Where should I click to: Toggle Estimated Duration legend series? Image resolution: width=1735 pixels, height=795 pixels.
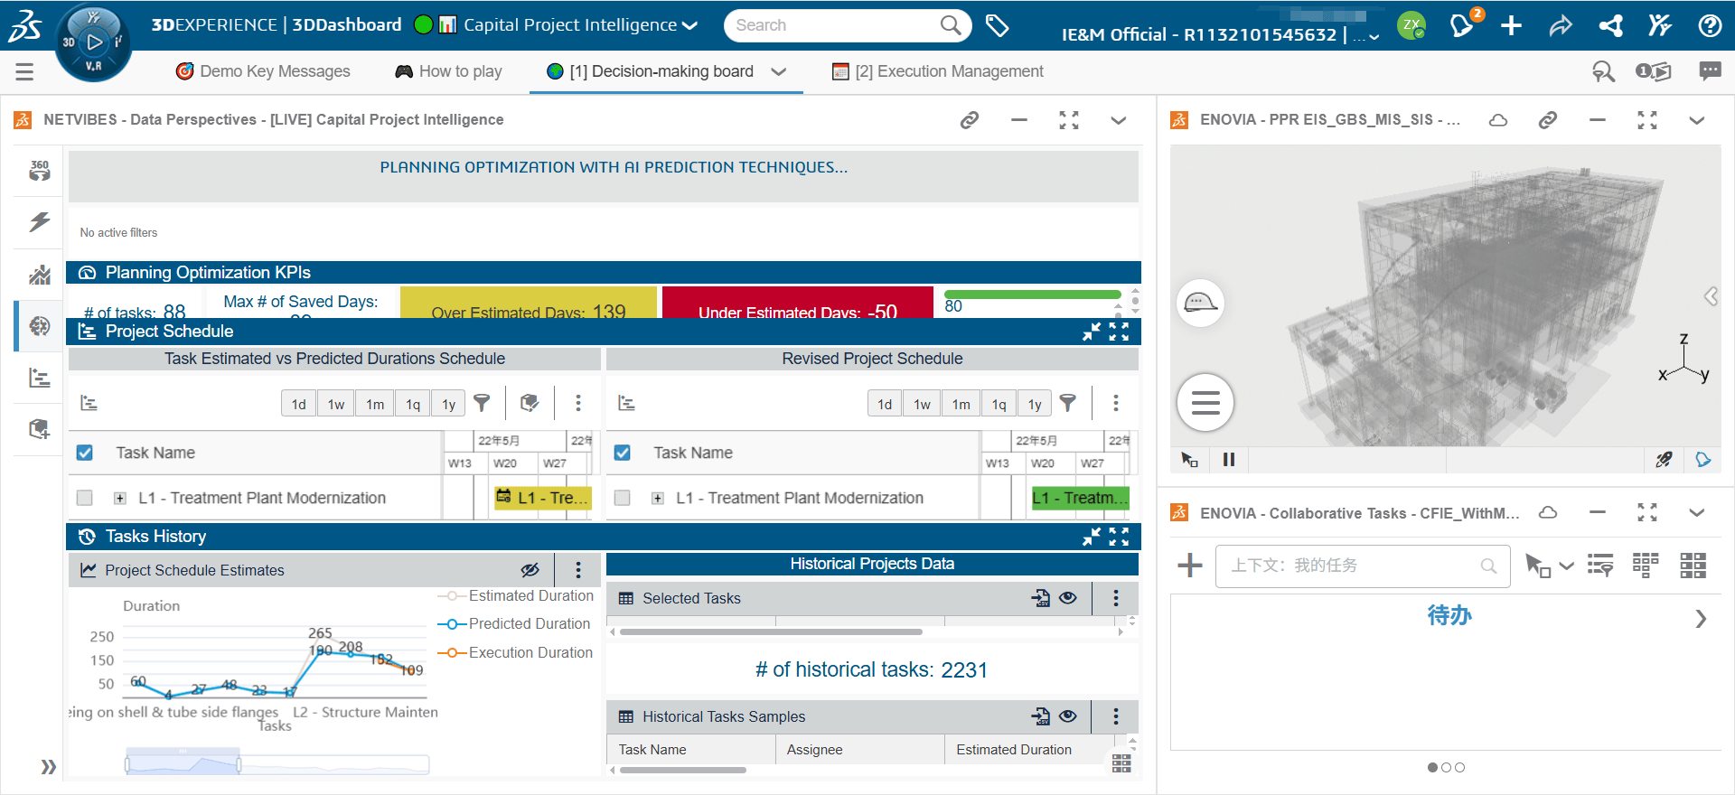[516, 596]
